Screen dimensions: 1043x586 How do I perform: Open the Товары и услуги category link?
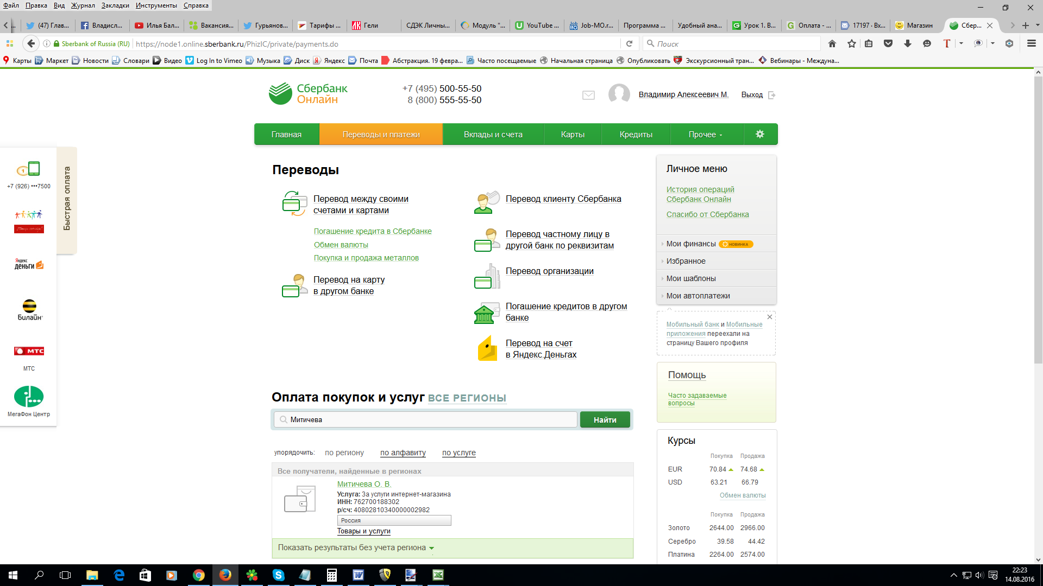[x=363, y=531]
